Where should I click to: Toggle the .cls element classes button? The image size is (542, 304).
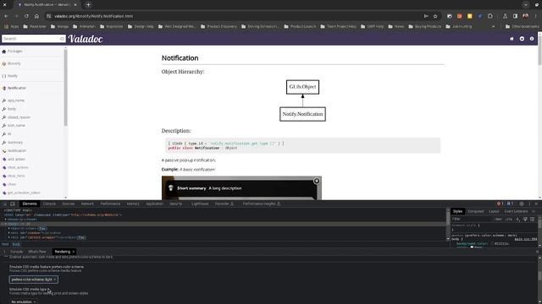[x=508, y=219]
